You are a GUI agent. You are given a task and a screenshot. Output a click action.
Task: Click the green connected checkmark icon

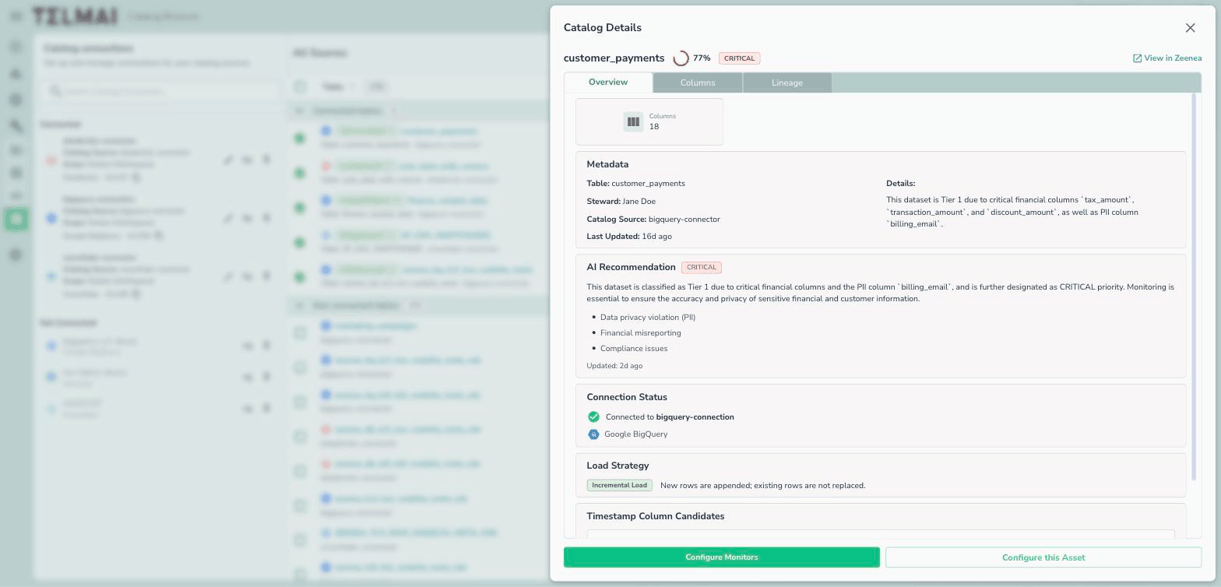coord(593,417)
